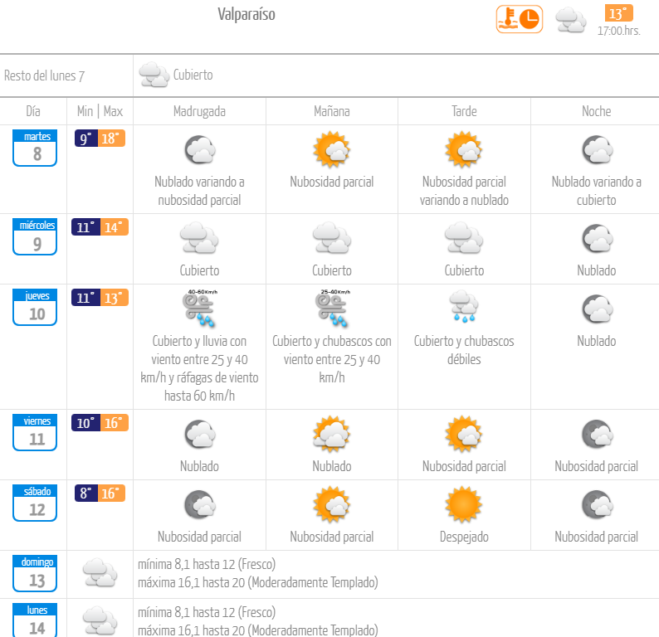This screenshot has width=659, height=637.
Task: Click viernes Mañana sun behind clouds icon
Action: tap(332, 434)
